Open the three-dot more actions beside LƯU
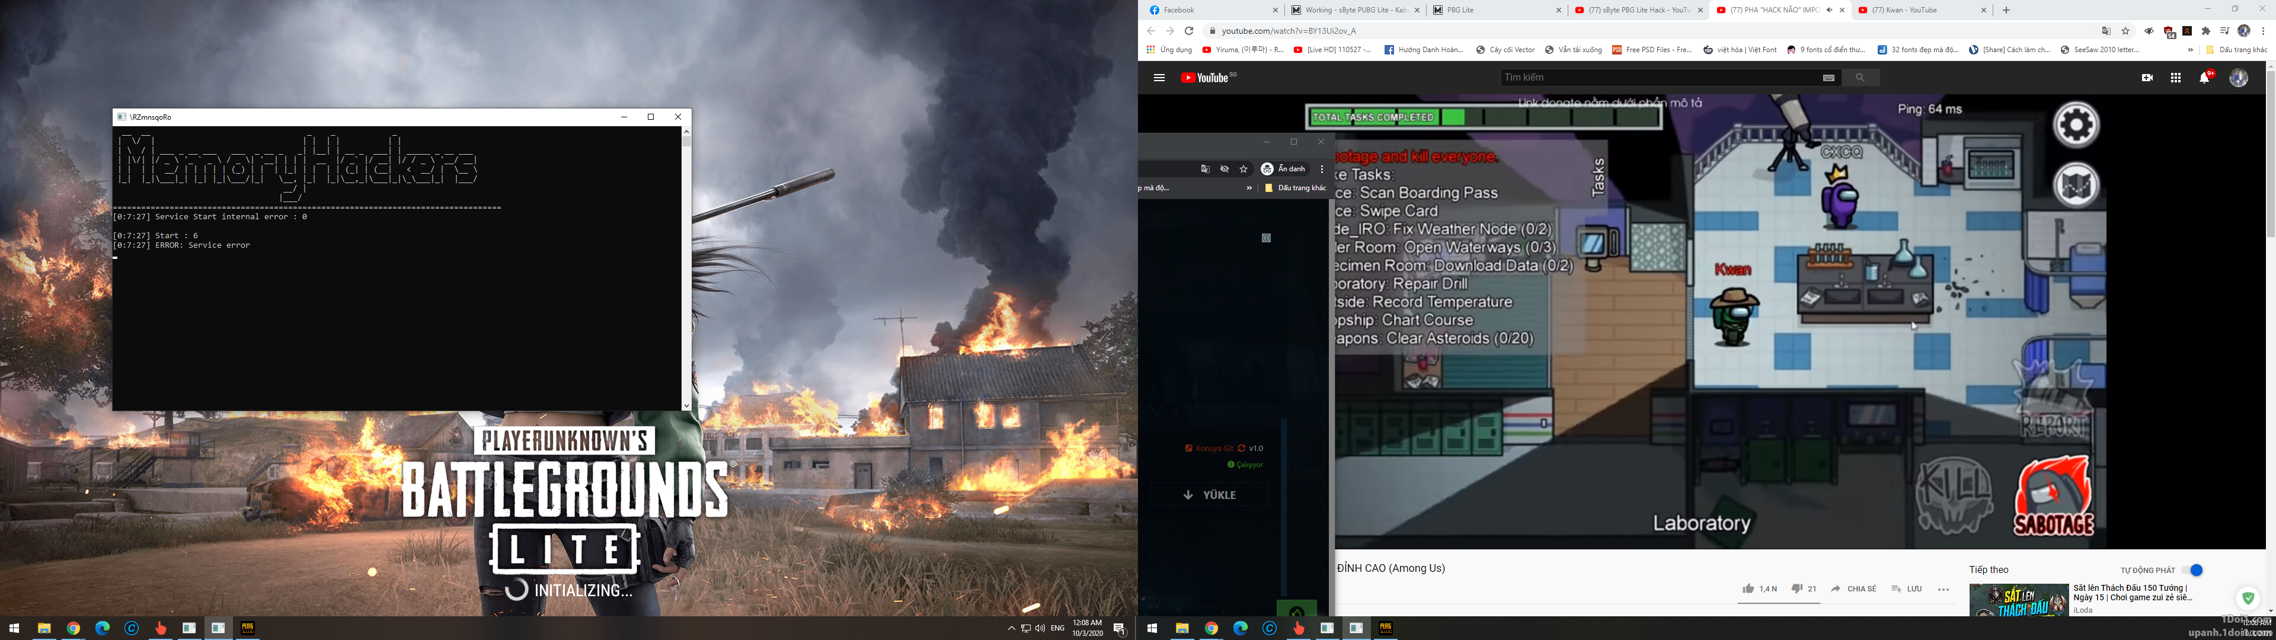Viewport: 2276px width, 640px height. click(x=1943, y=590)
